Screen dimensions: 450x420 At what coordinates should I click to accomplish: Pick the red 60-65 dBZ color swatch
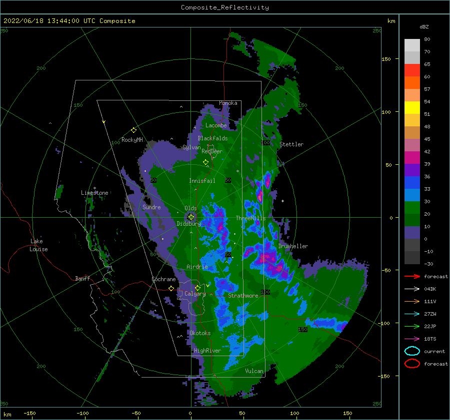point(412,70)
